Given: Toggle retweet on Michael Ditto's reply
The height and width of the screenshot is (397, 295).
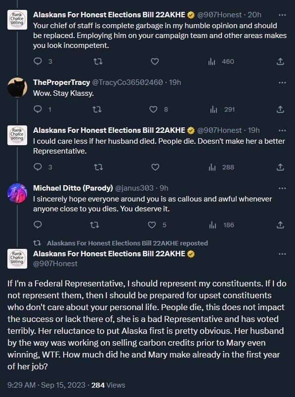Looking at the screenshot, I should [x=98, y=225].
